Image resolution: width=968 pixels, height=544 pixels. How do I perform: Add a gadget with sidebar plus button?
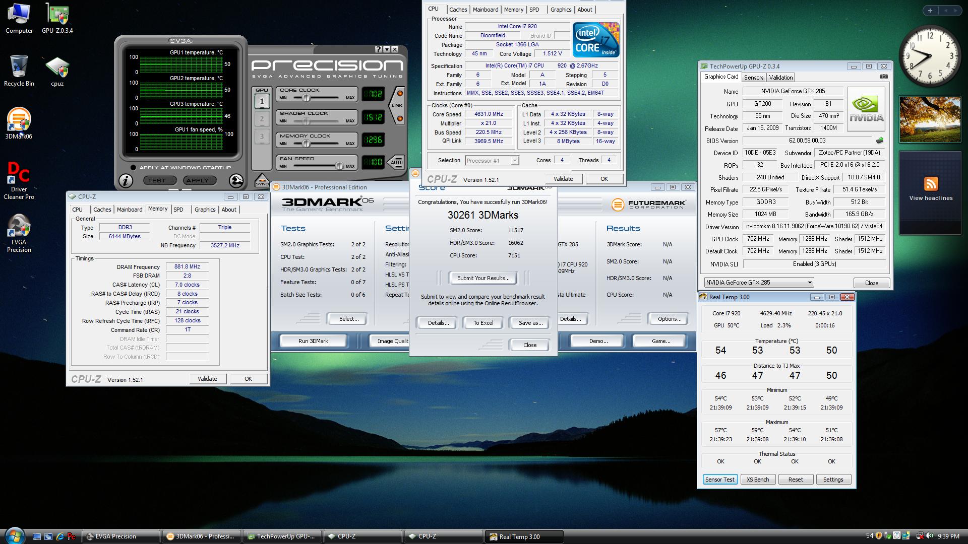(x=930, y=10)
